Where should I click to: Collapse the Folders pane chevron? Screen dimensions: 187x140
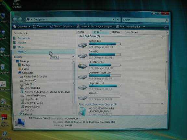tap(73, 56)
